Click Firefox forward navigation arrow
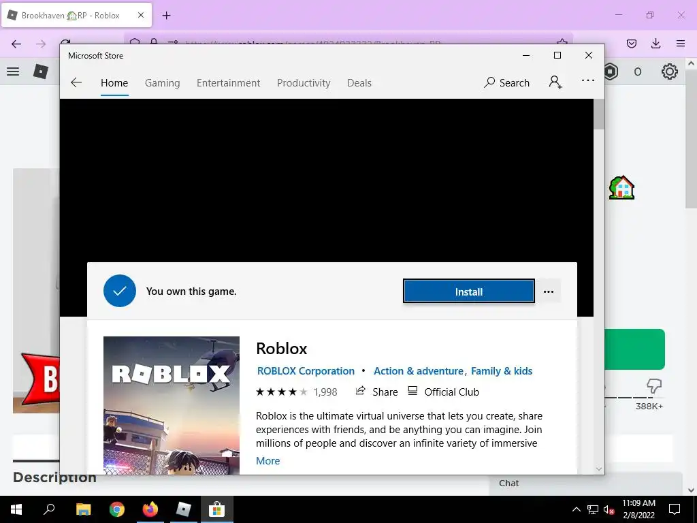The width and height of the screenshot is (697, 523). click(41, 44)
